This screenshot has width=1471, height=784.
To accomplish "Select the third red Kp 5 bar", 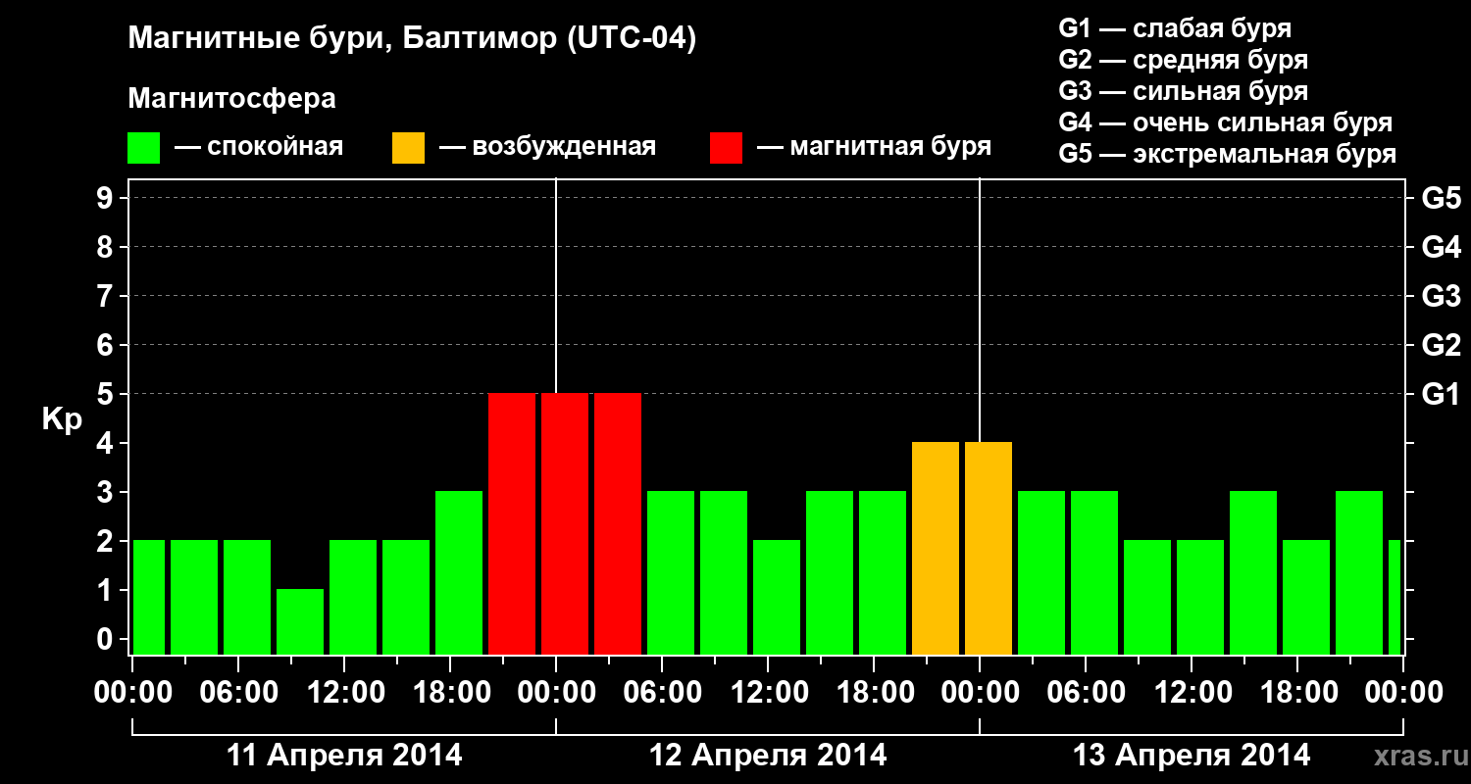I will (x=618, y=524).
